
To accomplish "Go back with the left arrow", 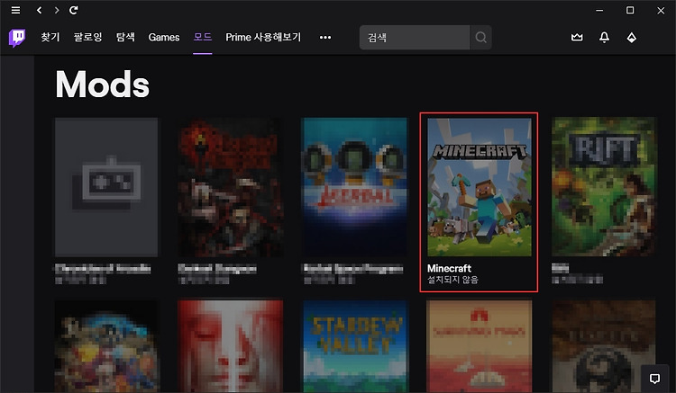I will pos(40,10).
